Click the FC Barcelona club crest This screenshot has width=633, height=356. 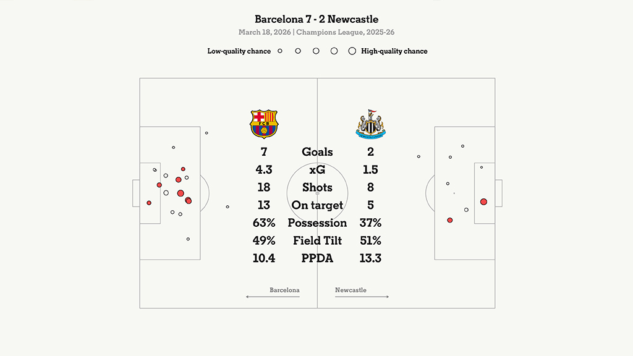point(264,124)
